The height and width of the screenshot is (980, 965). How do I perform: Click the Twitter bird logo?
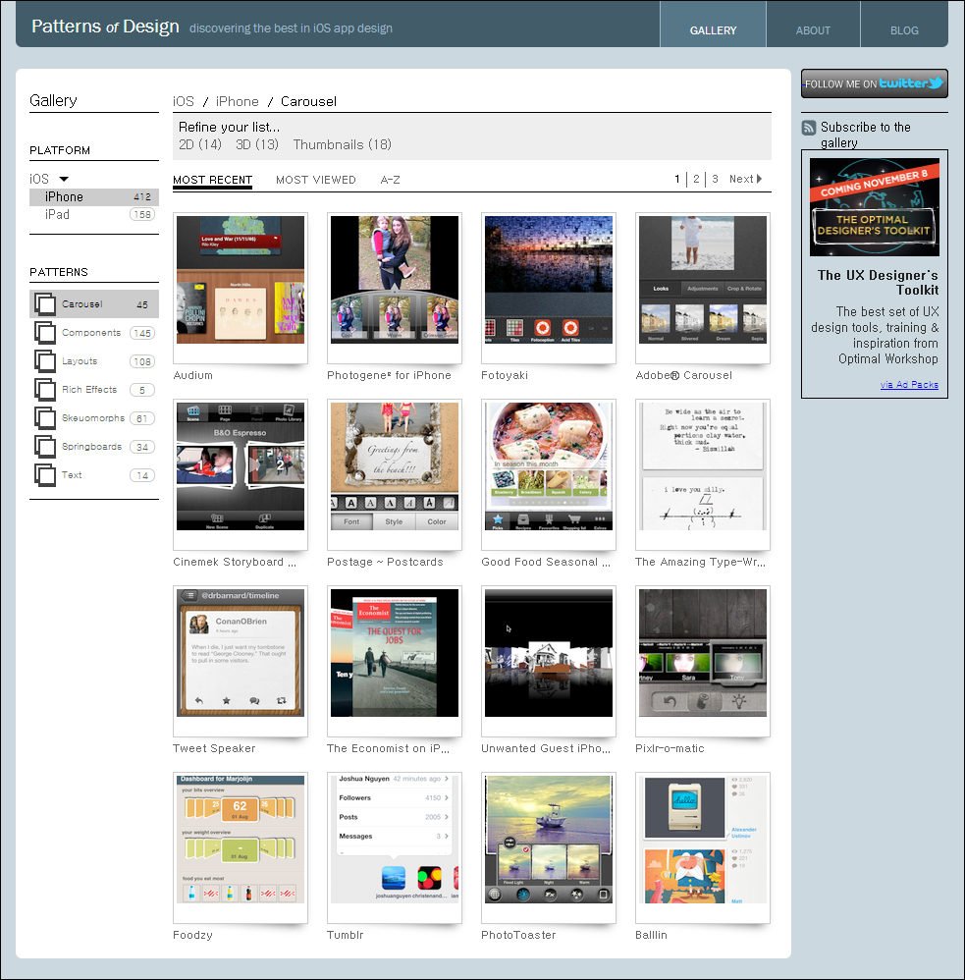[936, 83]
